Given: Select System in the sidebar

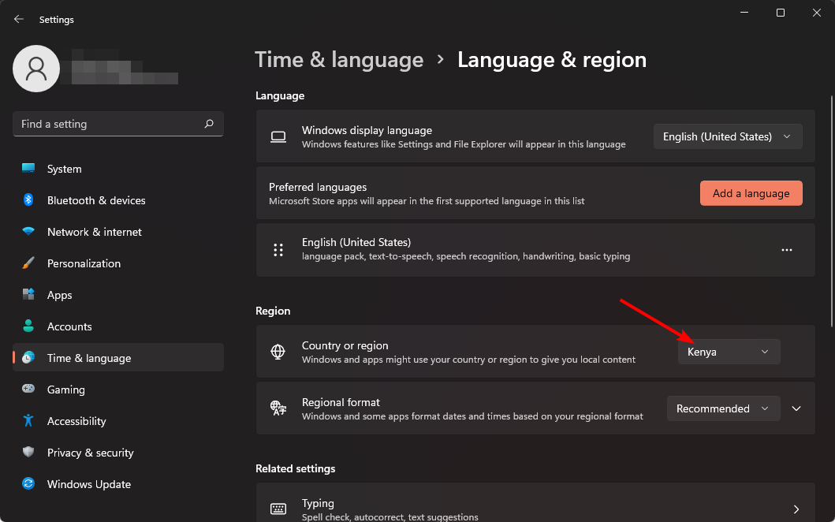Looking at the screenshot, I should pos(64,169).
